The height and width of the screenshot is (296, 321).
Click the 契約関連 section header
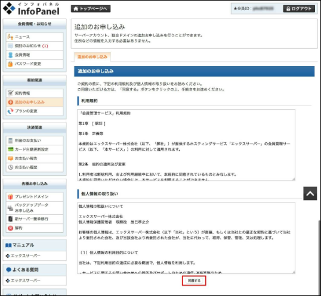coord(35,80)
